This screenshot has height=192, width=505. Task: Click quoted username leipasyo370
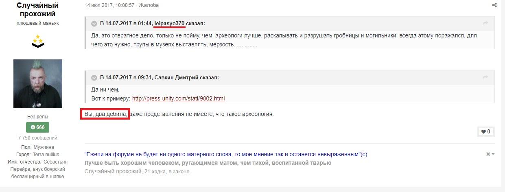[x=170, y=24]
